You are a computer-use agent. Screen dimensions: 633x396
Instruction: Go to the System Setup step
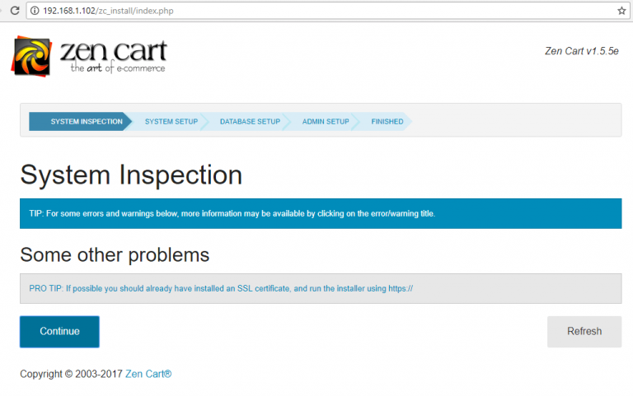pos(171,122)
